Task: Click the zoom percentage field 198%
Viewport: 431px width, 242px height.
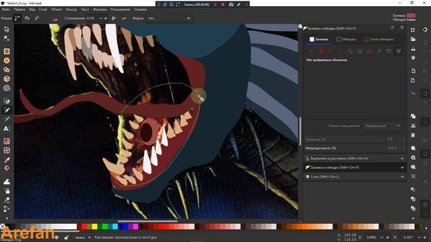Action: tap(371, 237)
